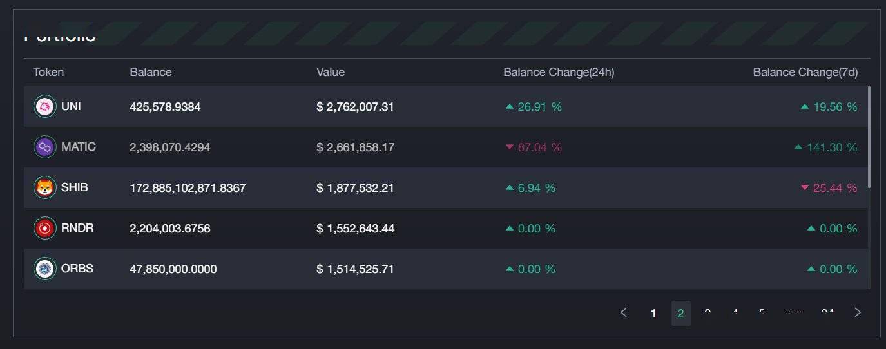
Task: Click UNI 7d change 19.56 %
Action: pos(829,107)
